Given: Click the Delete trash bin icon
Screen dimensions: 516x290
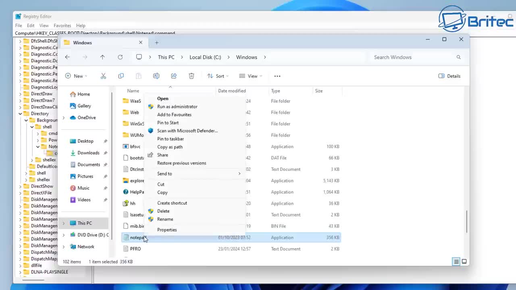Looking at the screenshot, I should click(x=191, y=76).
